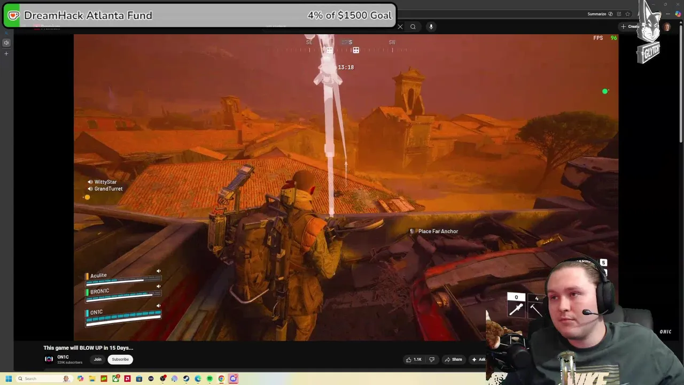Open the Windows Start menu
684x385 pixels.
click(x=9, y=379)
